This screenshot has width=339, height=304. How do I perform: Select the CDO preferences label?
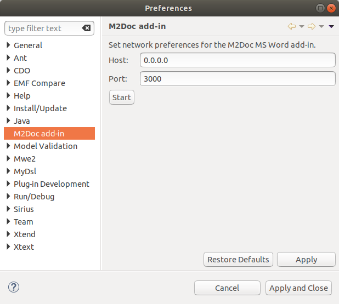(22, 71)
